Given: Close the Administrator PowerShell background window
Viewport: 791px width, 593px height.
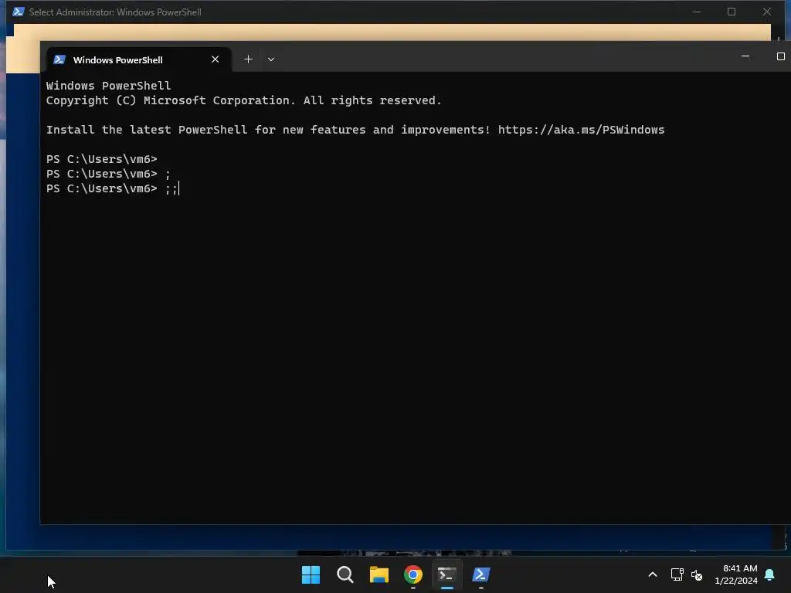Looking at the screenshot, I should [x=767, y=12].
